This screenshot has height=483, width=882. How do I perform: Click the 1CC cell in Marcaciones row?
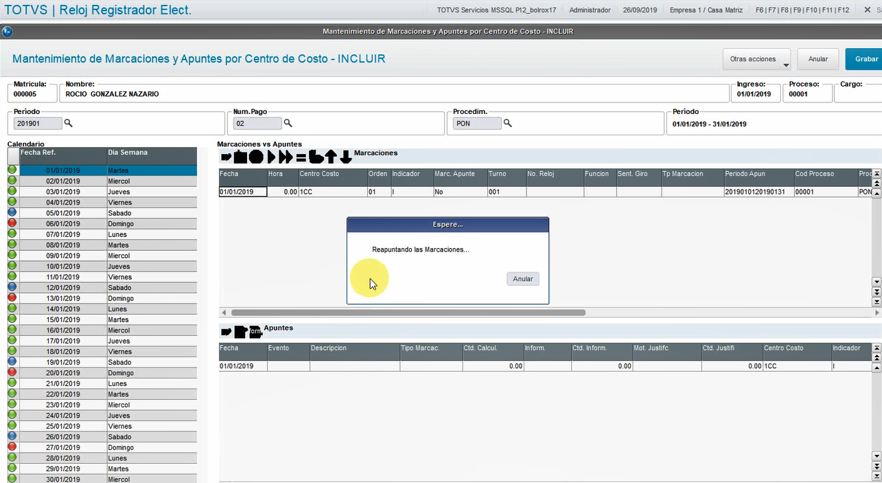pos(332,192)
